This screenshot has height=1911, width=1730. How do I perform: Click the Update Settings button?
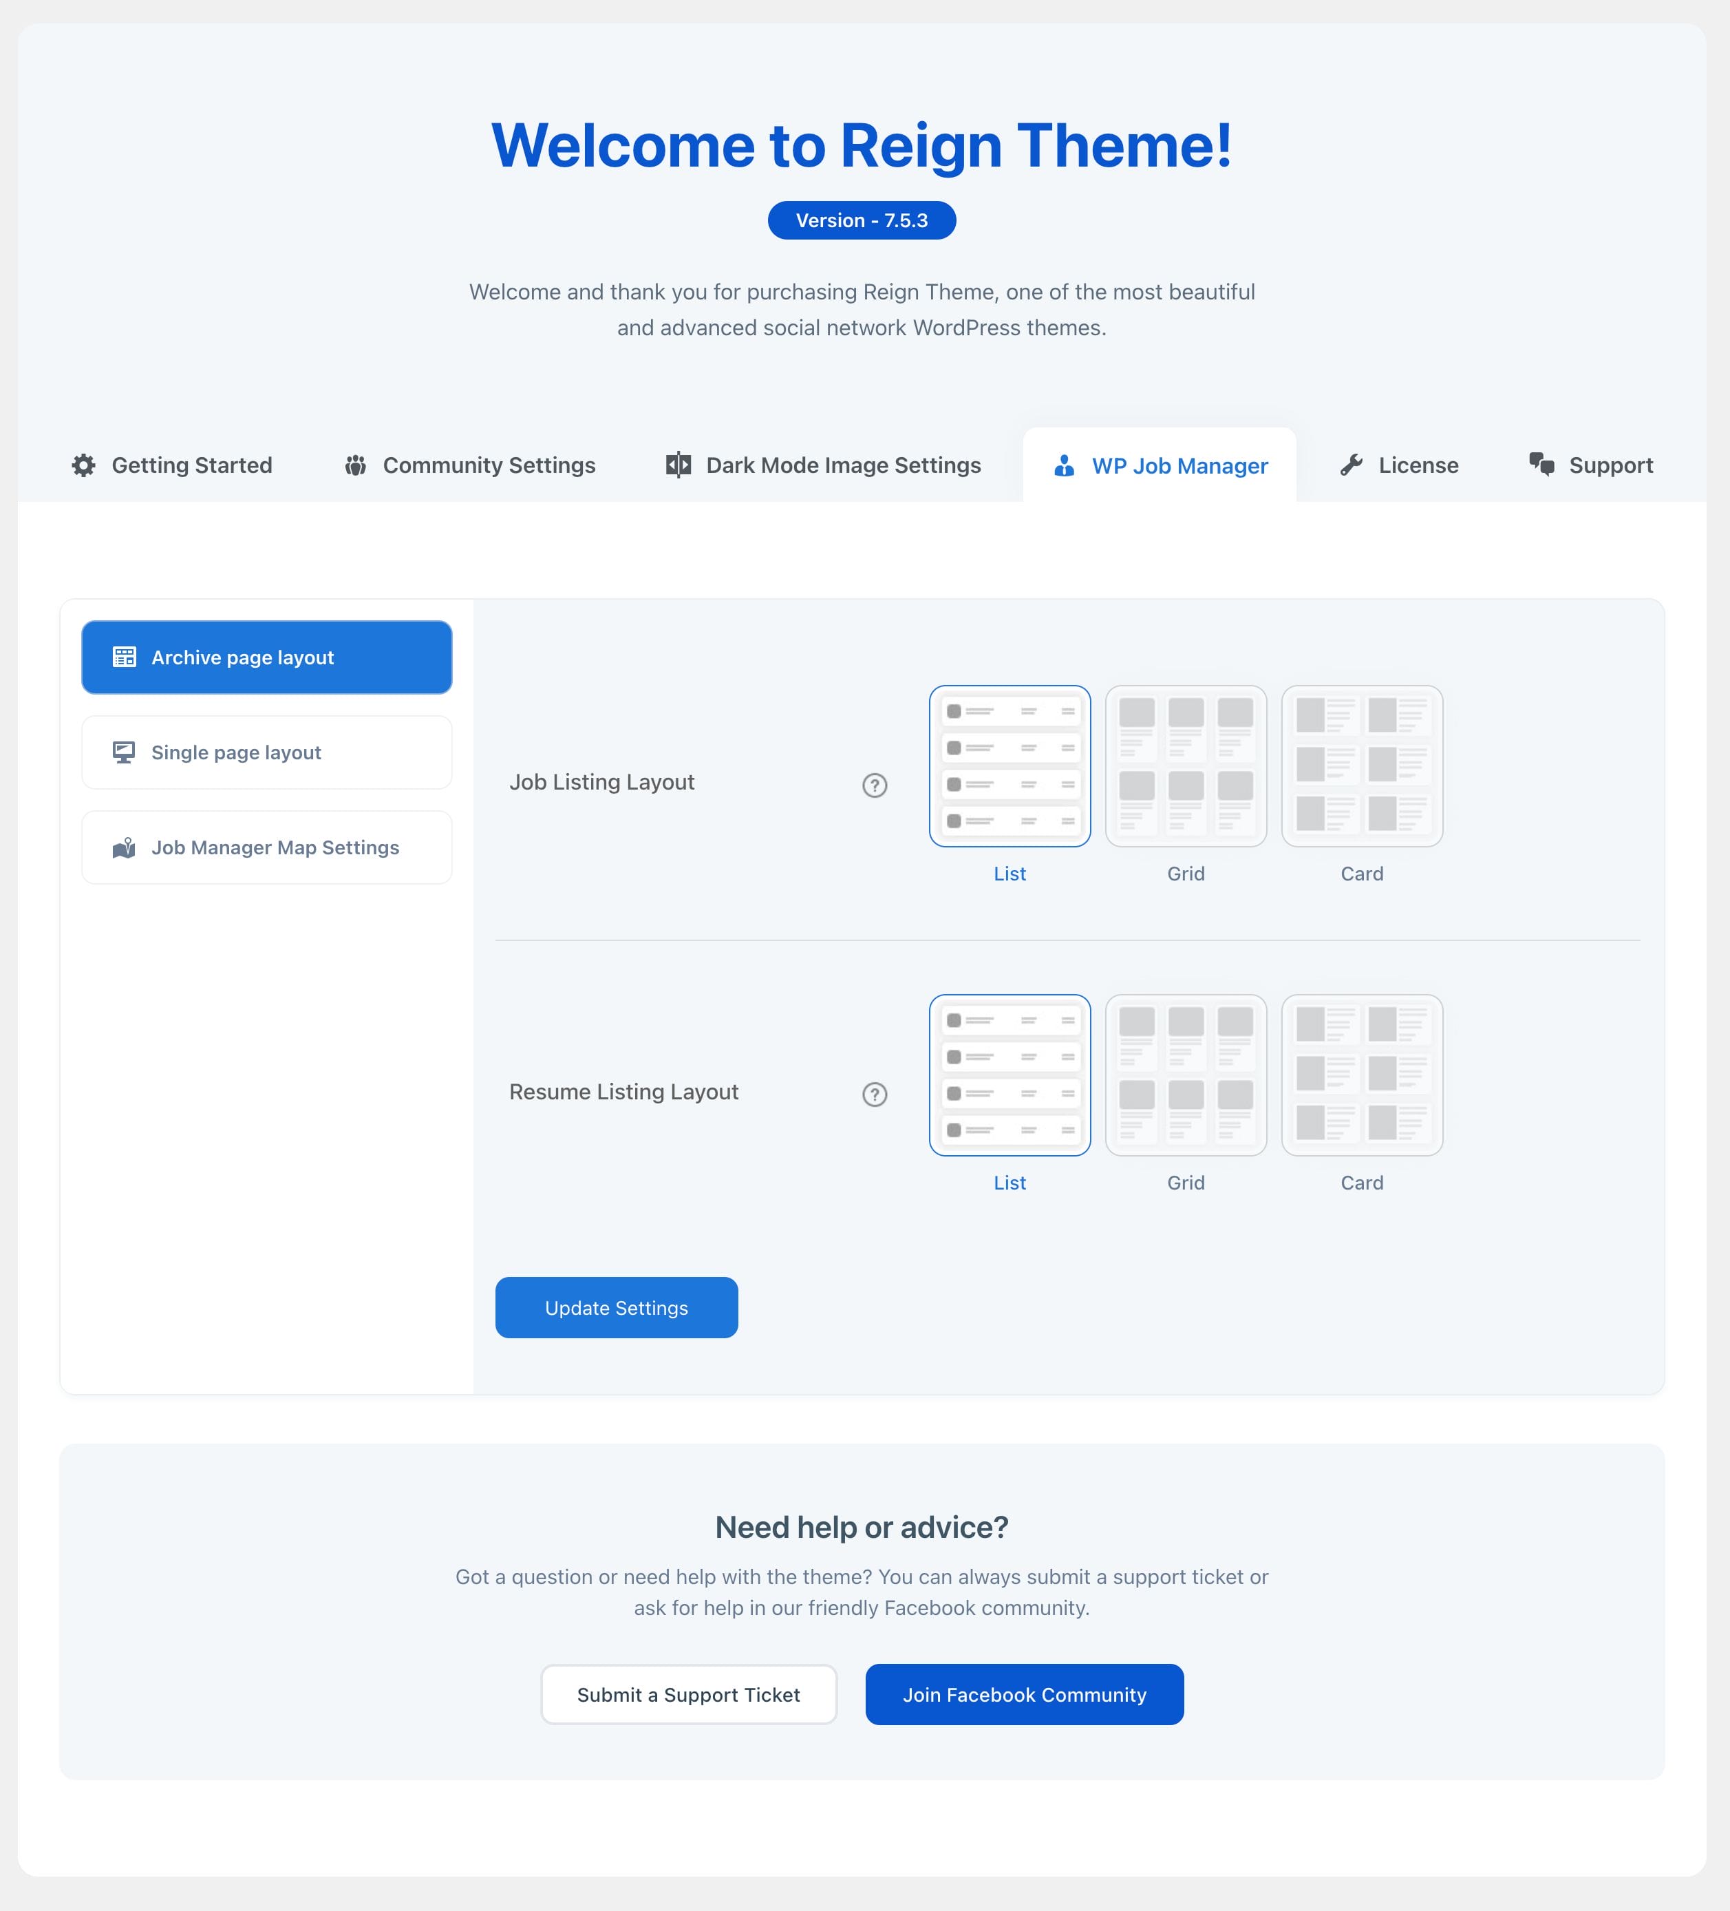[x=616, y=1308]
